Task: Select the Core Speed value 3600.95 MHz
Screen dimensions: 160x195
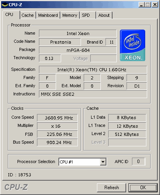Action: coord(57,118)
